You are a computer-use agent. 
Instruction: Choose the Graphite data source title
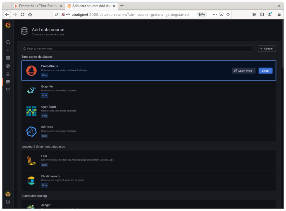[47, 86]
